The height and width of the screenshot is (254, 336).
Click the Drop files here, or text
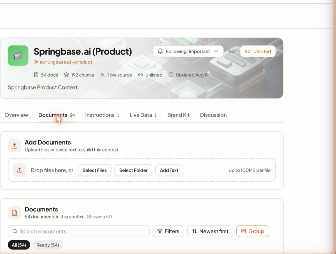click(52, 170)
